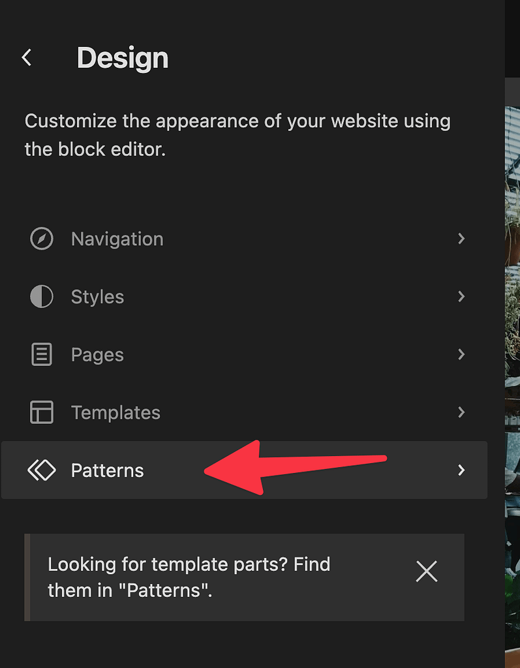Open the Navigation menu item

[x=117, y=239]
